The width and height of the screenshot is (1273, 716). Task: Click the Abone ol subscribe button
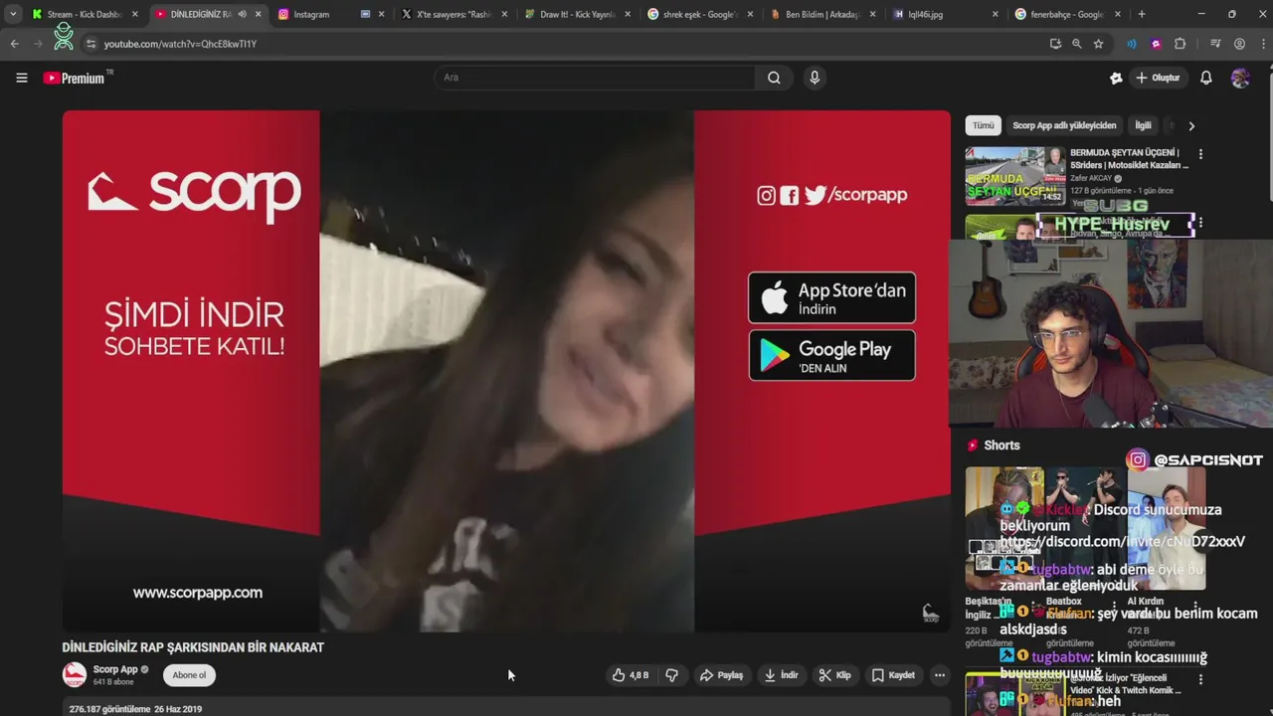tap(189, 675)
